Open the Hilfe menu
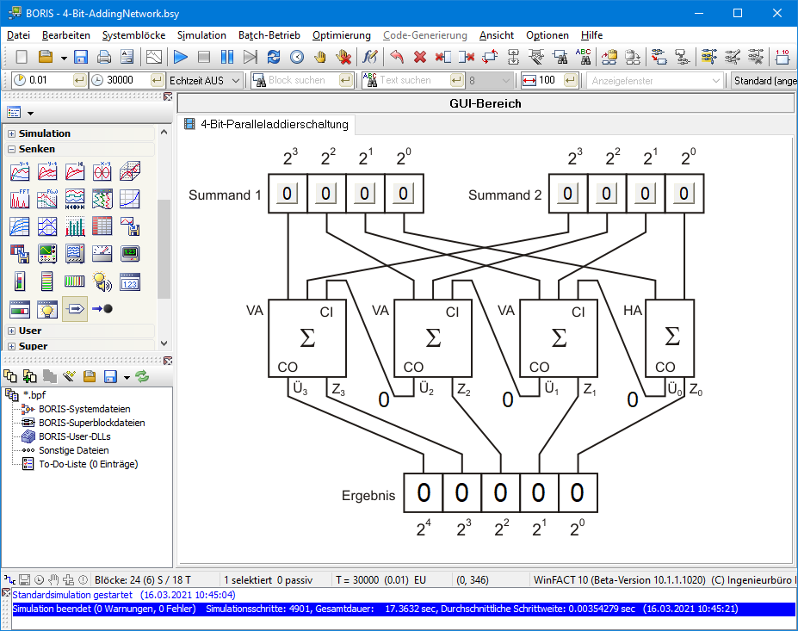Screen dimensions: 798x631 pyautogui.click(x=592, y=35)
